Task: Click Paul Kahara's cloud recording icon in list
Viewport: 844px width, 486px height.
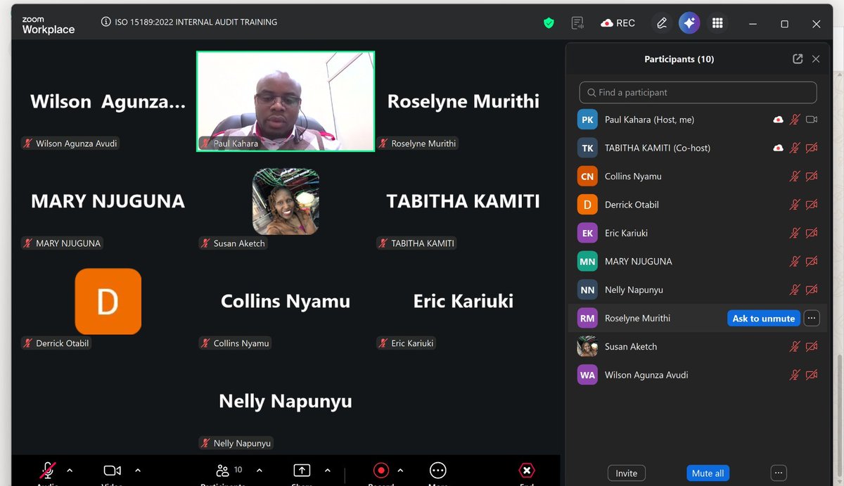Action: click(x=779, y=120)
